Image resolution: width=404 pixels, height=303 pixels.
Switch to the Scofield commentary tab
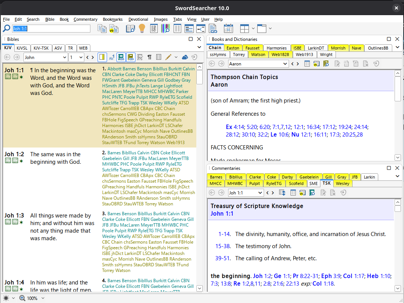[296, 183]
